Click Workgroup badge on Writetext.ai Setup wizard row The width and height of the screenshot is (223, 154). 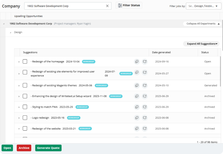click(x=116, y=96)
